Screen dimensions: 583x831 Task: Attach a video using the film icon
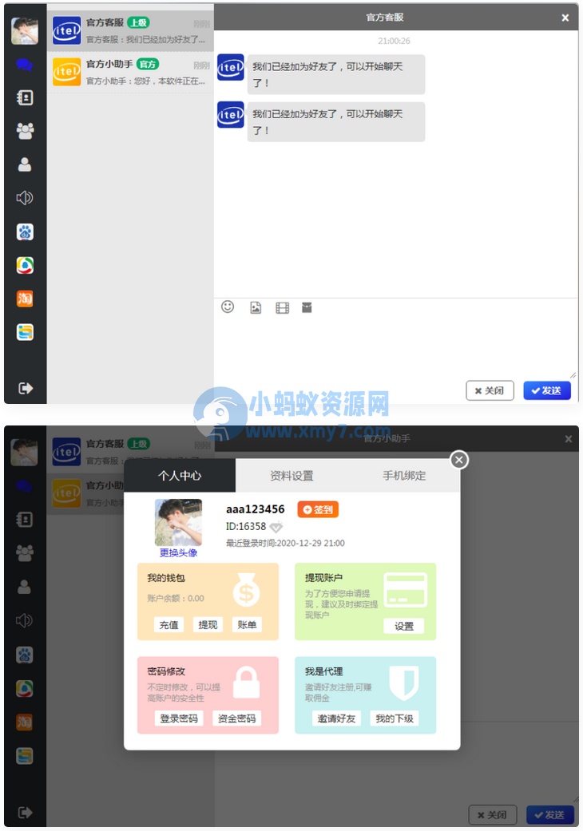[x=283, y=307]
